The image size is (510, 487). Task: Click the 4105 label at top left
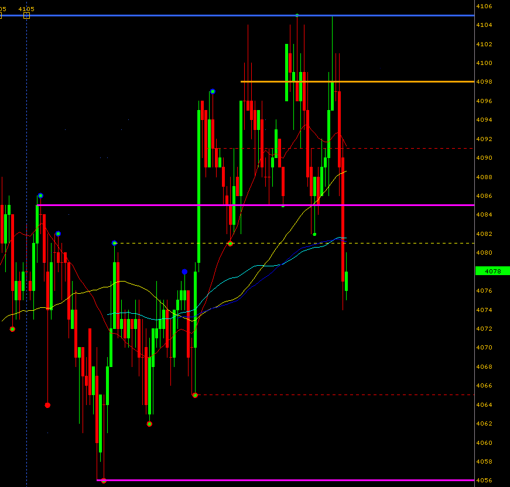(x=26, y=9)
